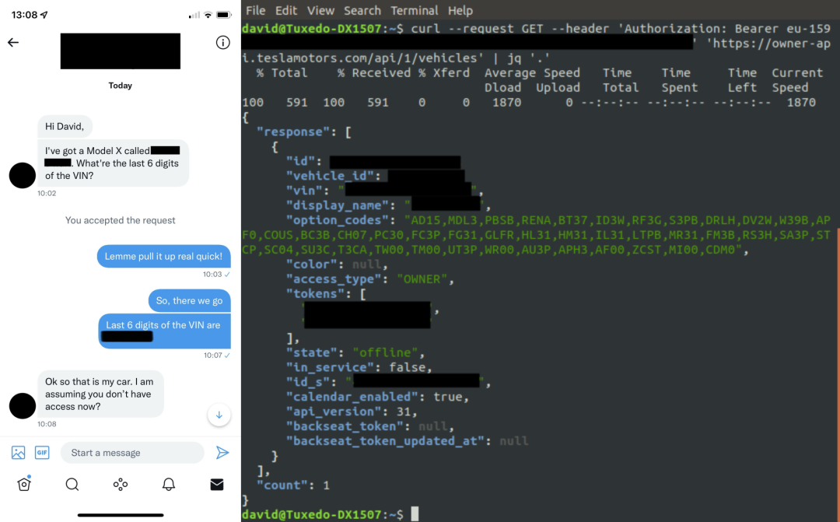Tap the 'Lemme pull it up real quick!' bubble

point(163,256)
